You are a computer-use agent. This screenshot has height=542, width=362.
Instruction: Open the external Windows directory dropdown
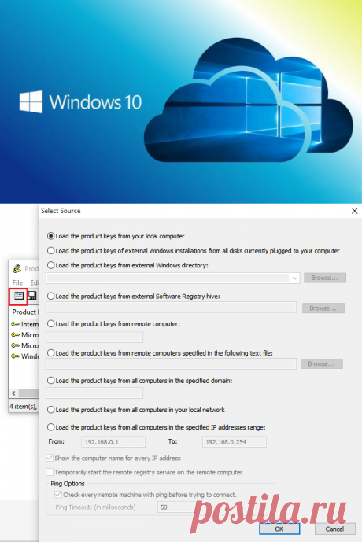coord(294,278)
